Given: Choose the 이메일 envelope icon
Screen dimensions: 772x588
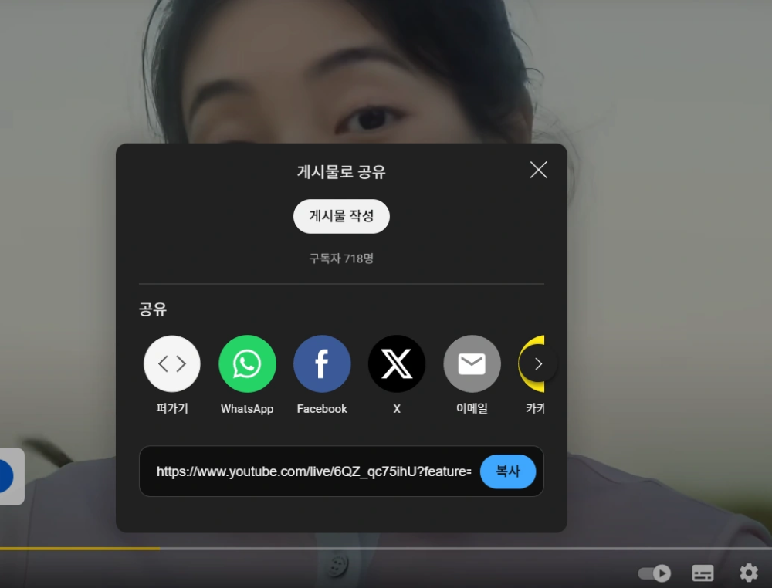Looking at the screenshot, I should tap(472, 364).
